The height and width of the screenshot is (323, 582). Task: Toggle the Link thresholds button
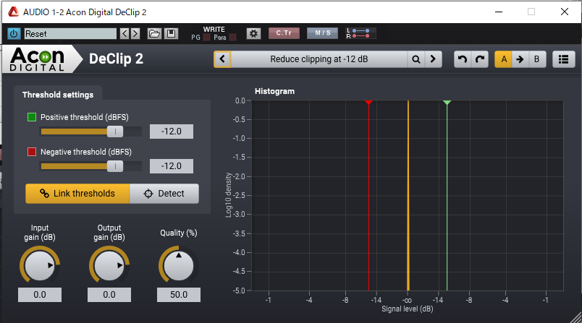coord(77,194)
